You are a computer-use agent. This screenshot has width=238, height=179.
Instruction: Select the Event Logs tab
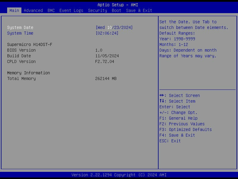pos(71,10)
